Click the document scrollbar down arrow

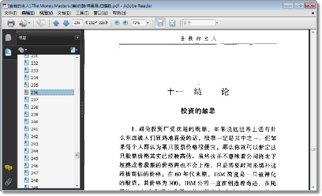(313, 187)
